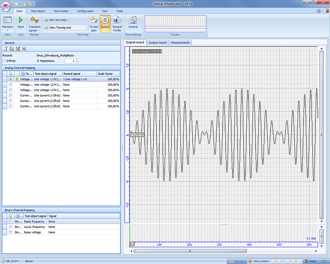Open the Output record tab
This screenshot has height=264, width=330.
[158, 43]
